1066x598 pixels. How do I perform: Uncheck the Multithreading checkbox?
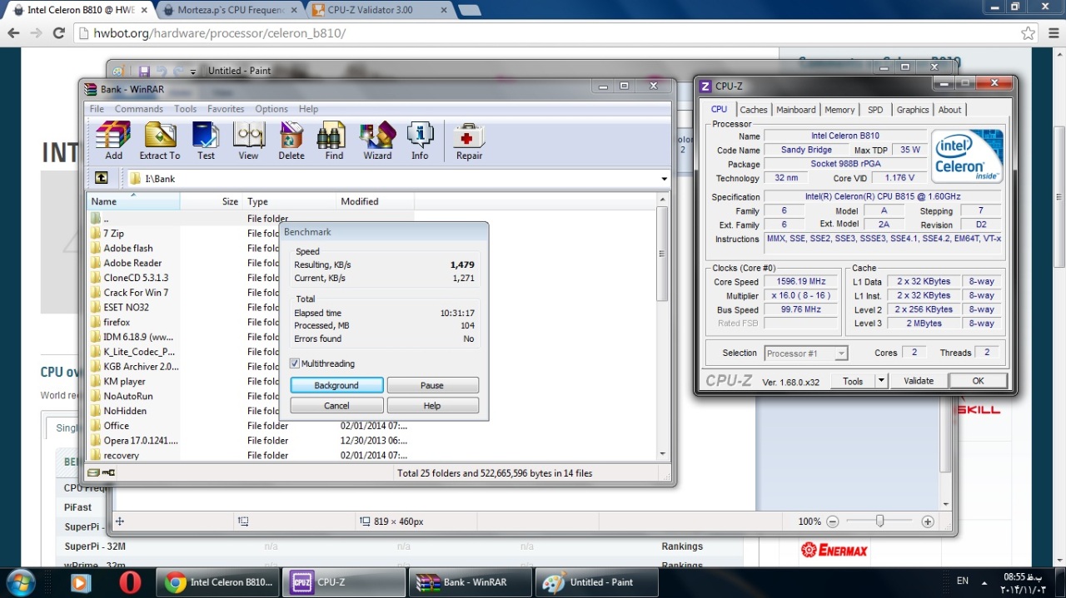click(295, 363)
